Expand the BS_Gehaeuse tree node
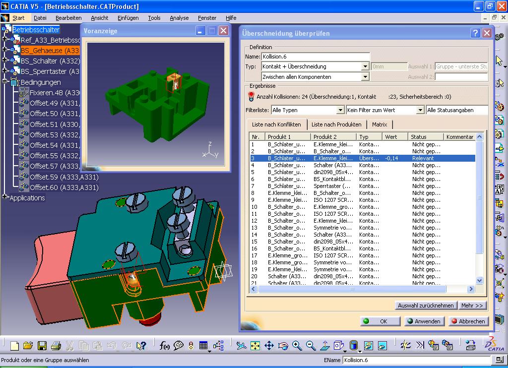508x368 pixels. pos(4,50)
